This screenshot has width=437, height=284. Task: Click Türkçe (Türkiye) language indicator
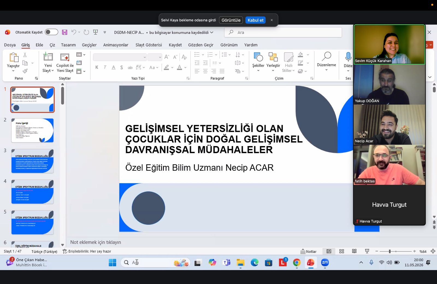coord(44,252)
